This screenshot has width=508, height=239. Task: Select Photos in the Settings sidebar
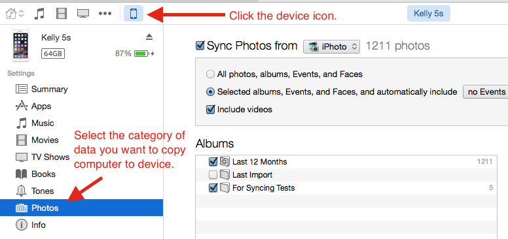pos(81,208)
